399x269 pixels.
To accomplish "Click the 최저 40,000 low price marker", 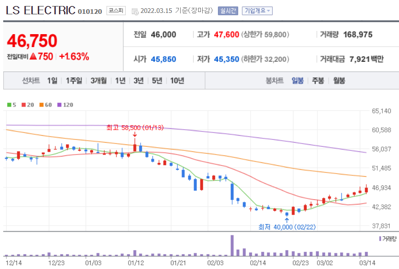I will tap(287, 227).
